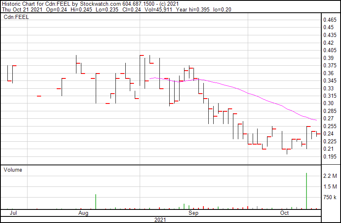Click the 0.375 price axis label
Image resolution: width=341 pixels, height=223 pixels.
point(329,65)
